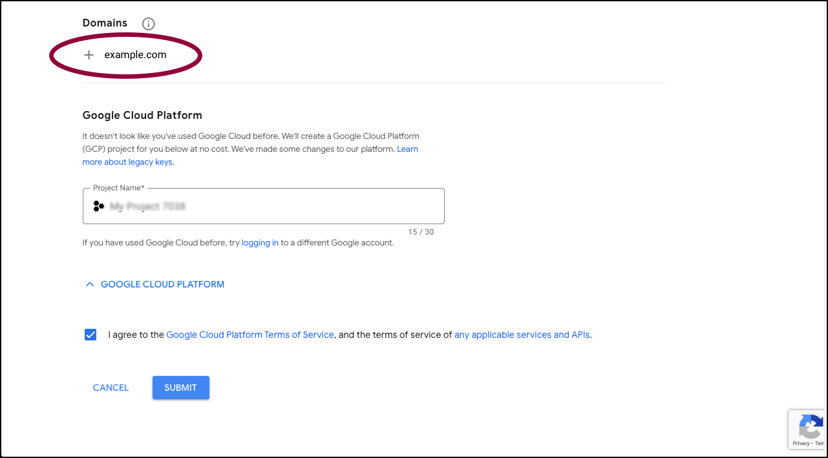Submit the form with the SUBMIT button

point(180,388)
